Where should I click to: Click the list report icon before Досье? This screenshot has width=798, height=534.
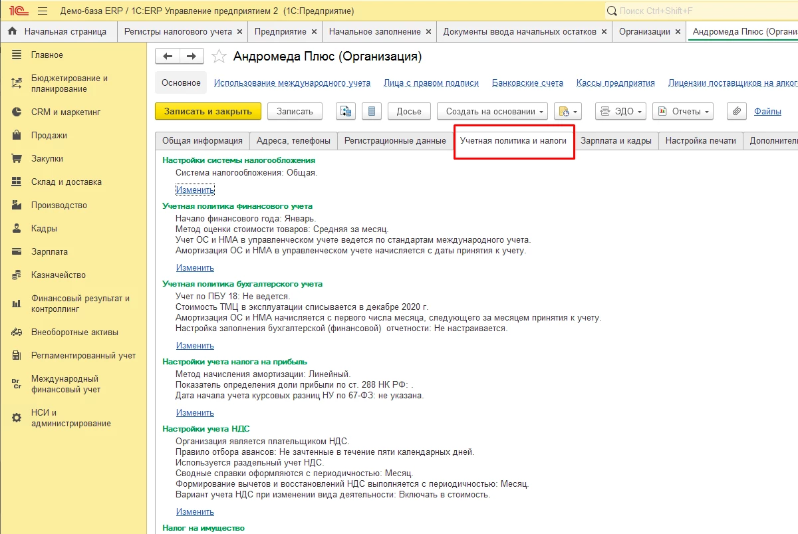pos(372,111)
